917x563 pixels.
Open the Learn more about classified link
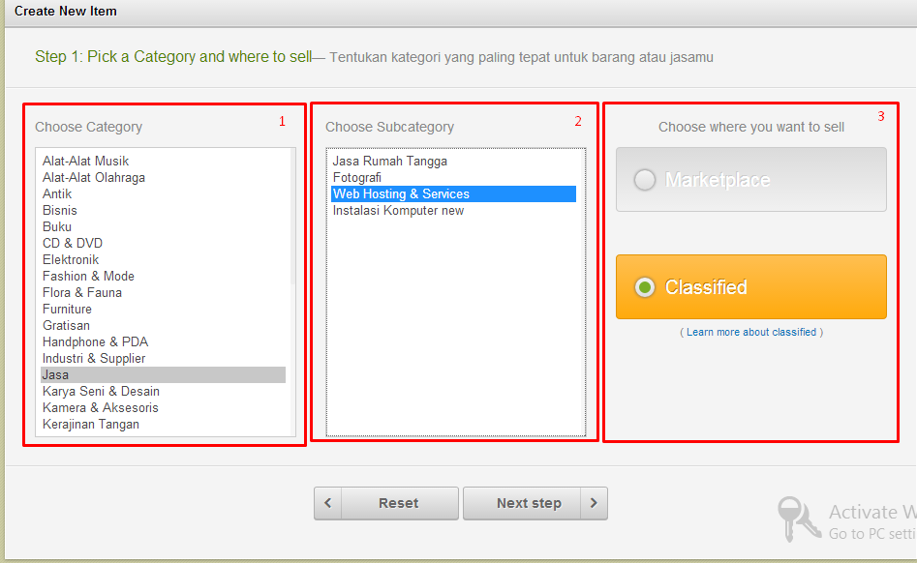pyautogui.click(x=751, y=332)
